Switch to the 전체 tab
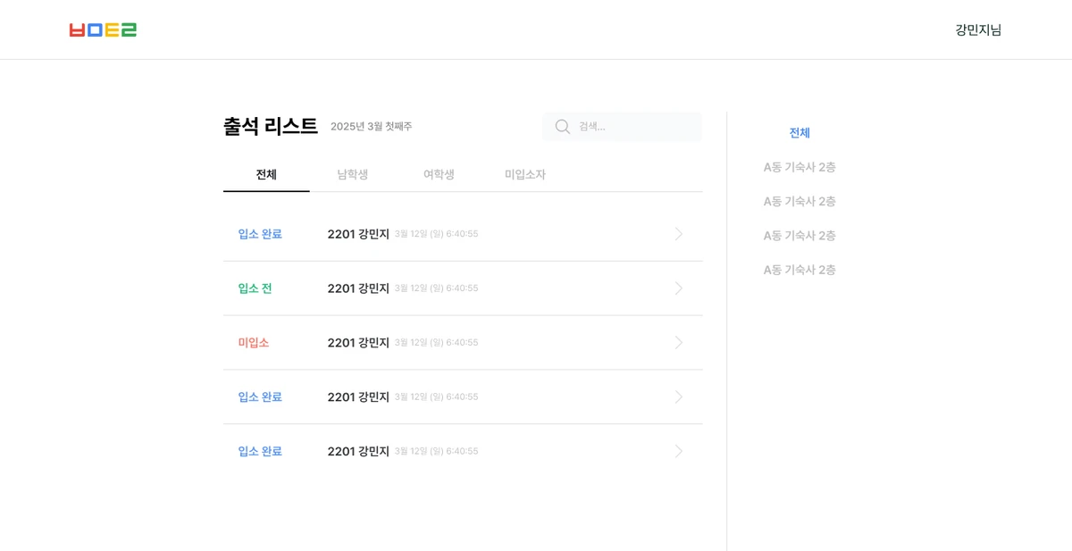 point(266,174)
